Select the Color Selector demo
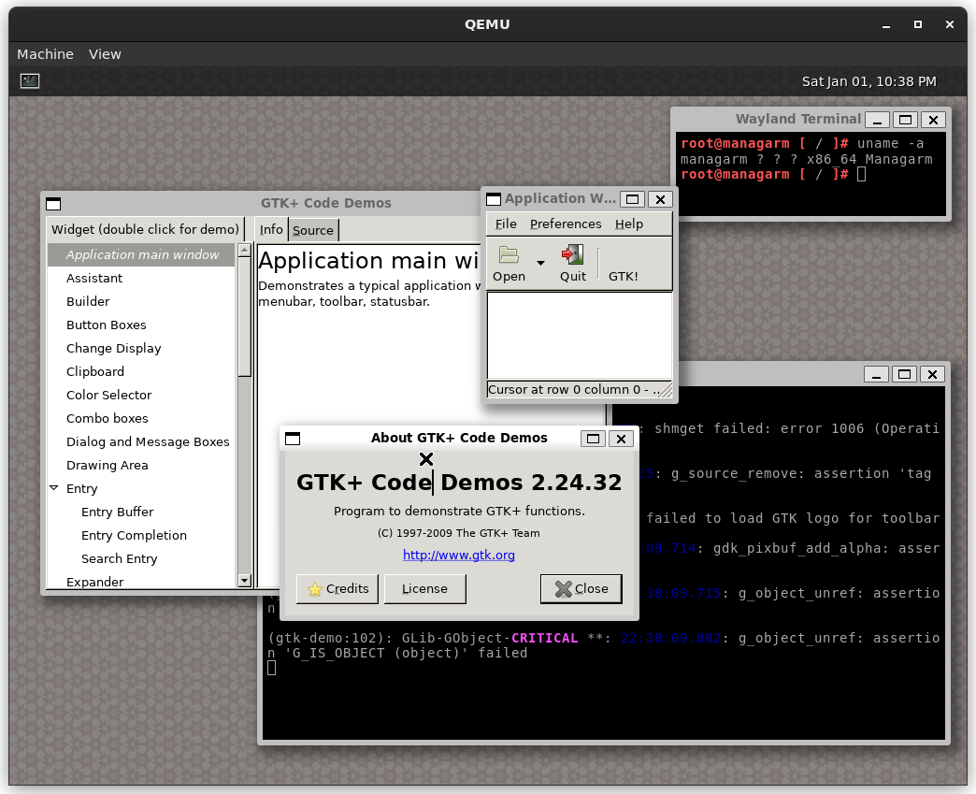Viewport: 976px width, 794px height. coord(142,395)
